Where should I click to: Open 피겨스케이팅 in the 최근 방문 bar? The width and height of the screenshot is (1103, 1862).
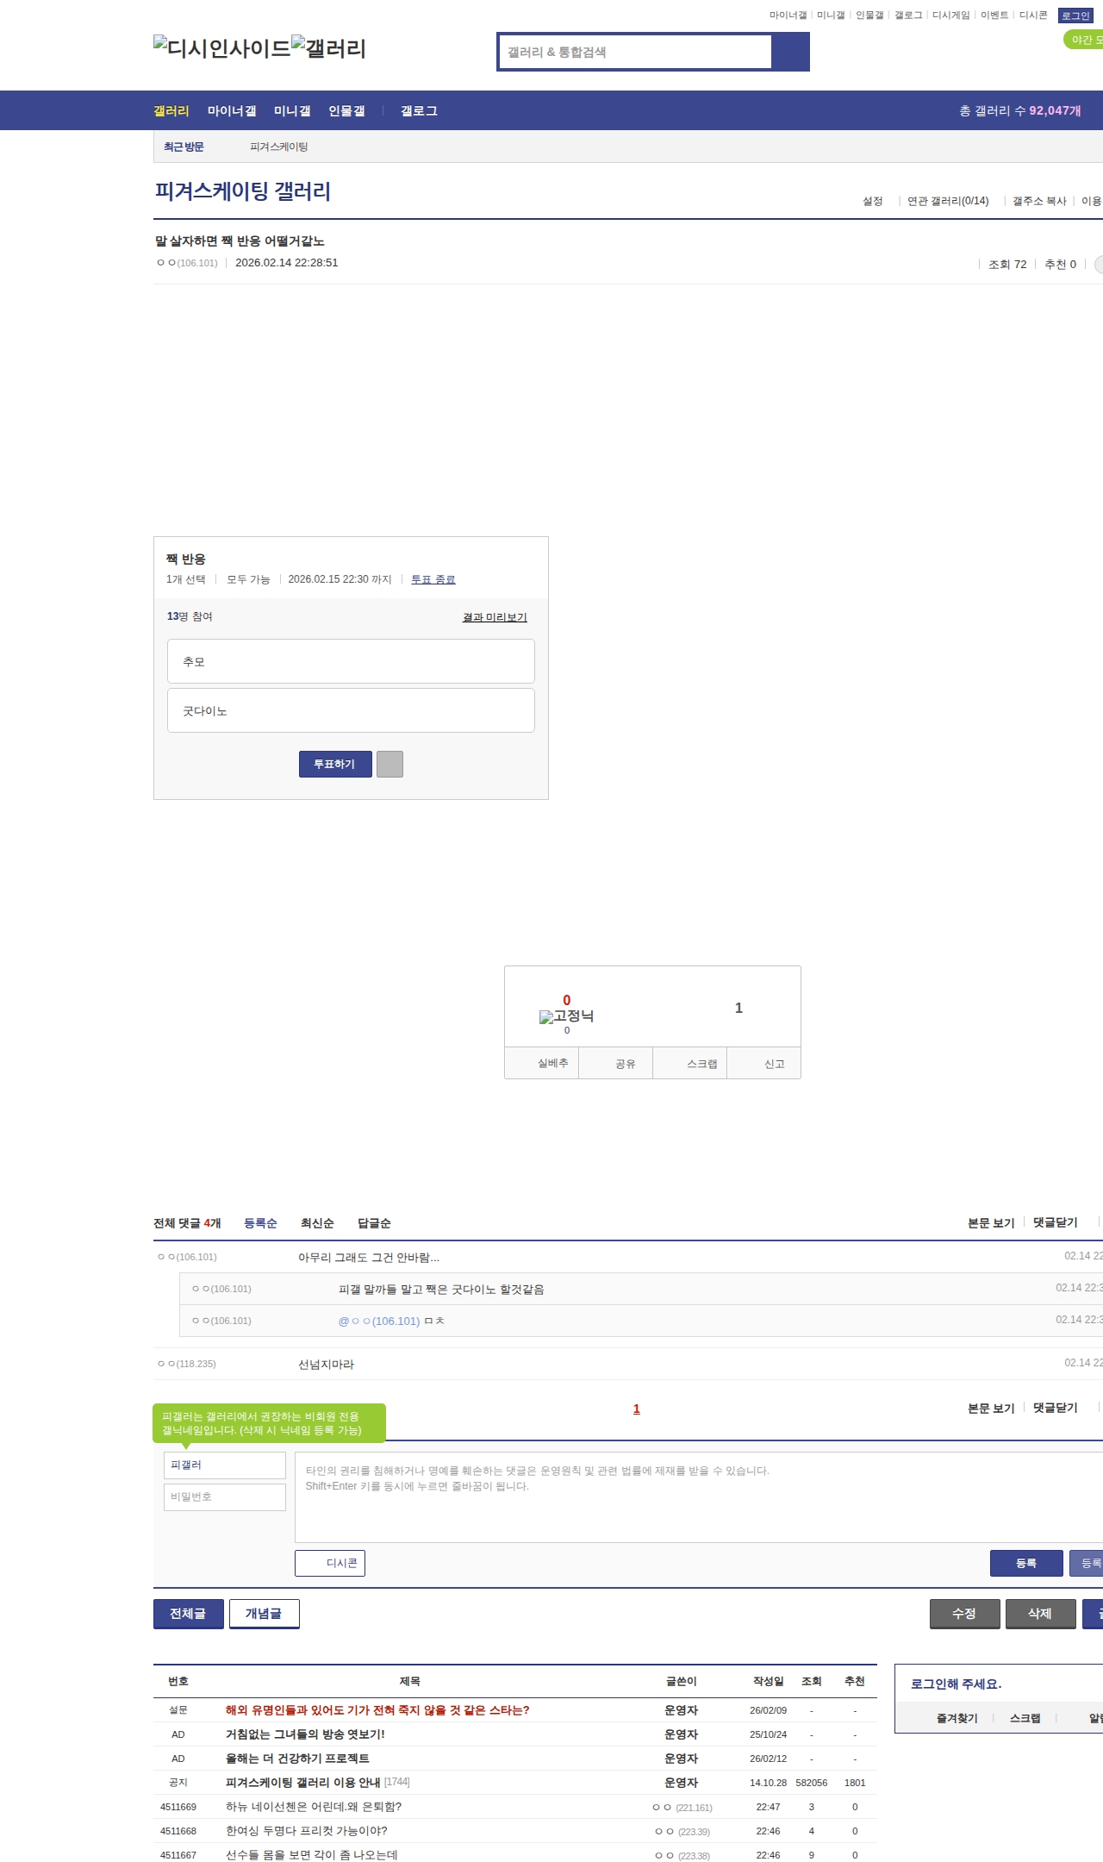279,147
